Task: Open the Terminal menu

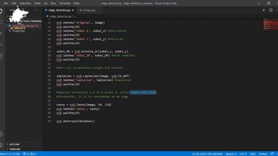Action: [65, 3]
